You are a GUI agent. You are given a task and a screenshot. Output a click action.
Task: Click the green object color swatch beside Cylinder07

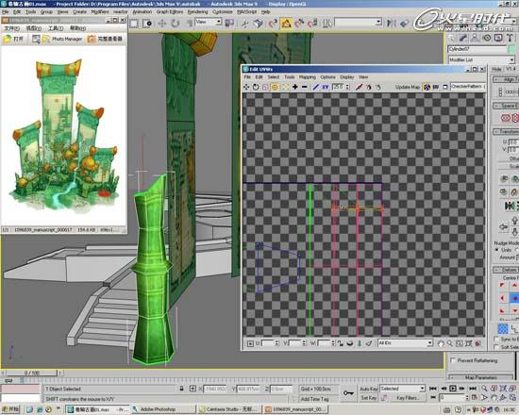tap(511, 49)
